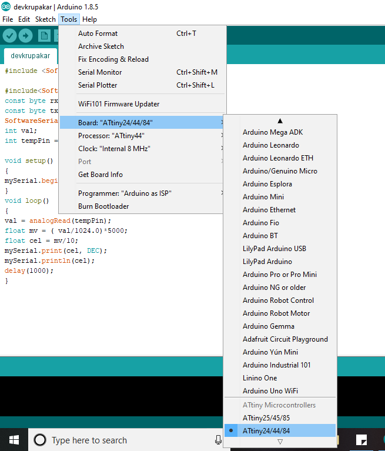Select Arduino Ethernet board
385x451 pixels.
pos(280,210)
